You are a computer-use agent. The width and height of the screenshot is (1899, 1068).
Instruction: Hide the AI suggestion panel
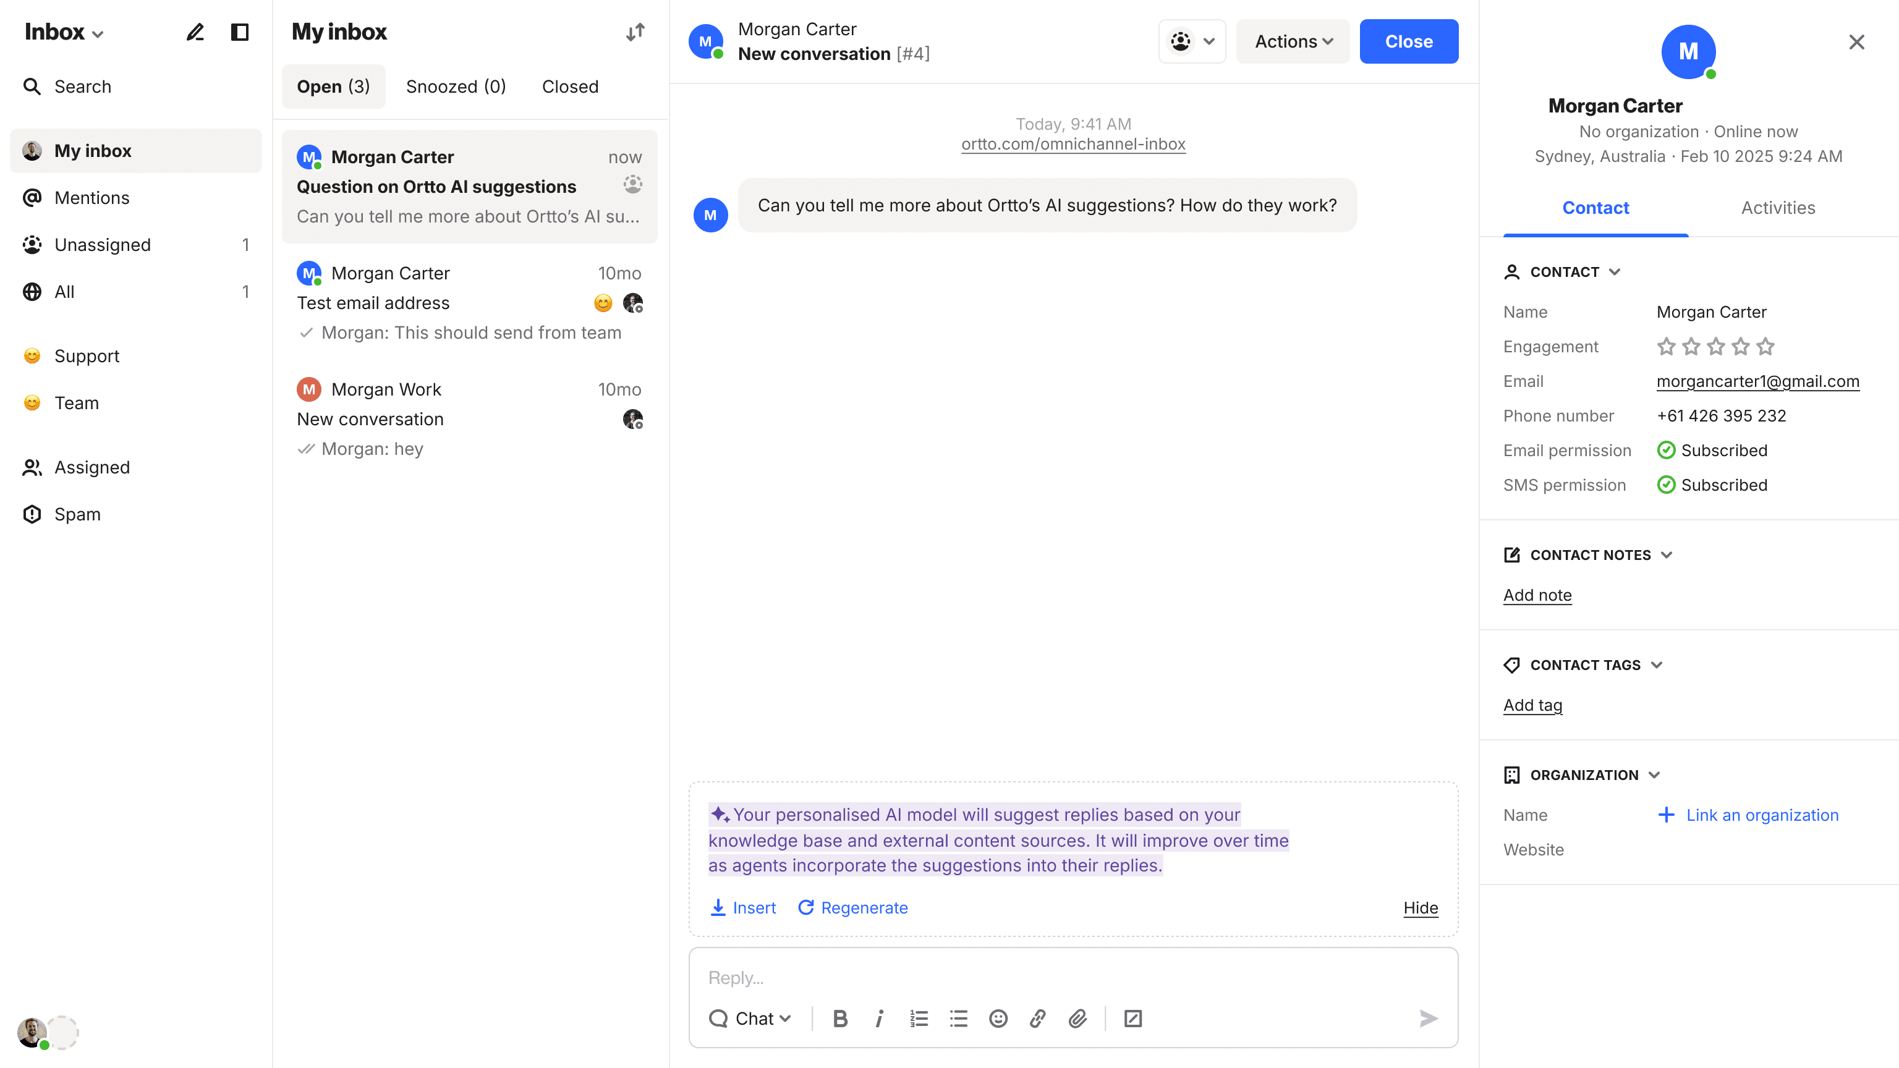click(1420, 907)
